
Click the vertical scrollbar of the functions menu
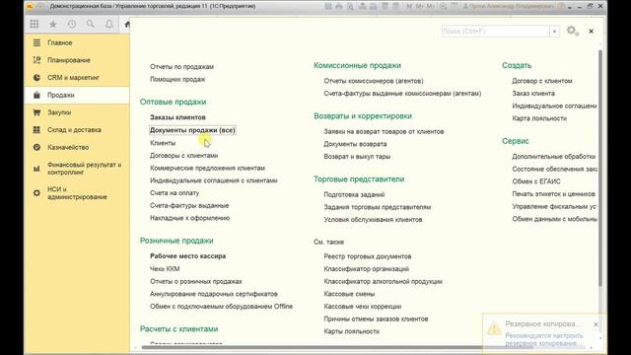pos(600,169)
